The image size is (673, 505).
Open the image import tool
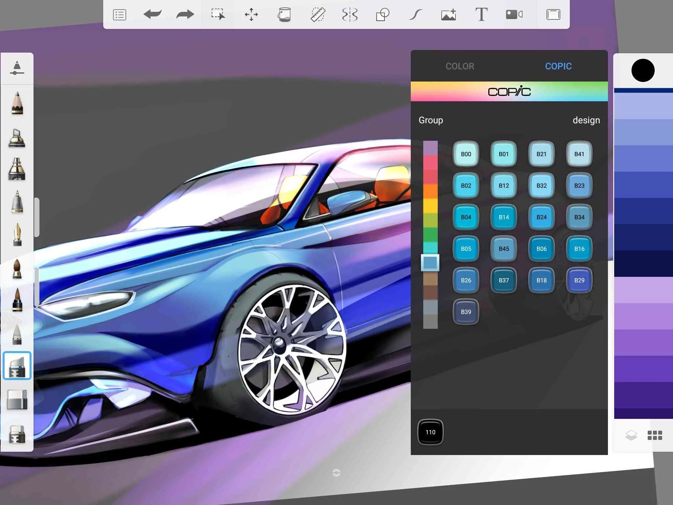coord(449,14)
